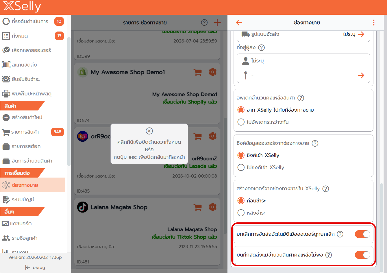Open gear settings for My Awesome Shop Demo1
Viewport: 387px width, 273px height.
coord(212,72)
